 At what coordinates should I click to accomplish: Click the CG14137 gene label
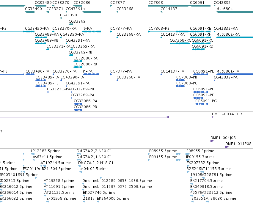click(169, 9)
